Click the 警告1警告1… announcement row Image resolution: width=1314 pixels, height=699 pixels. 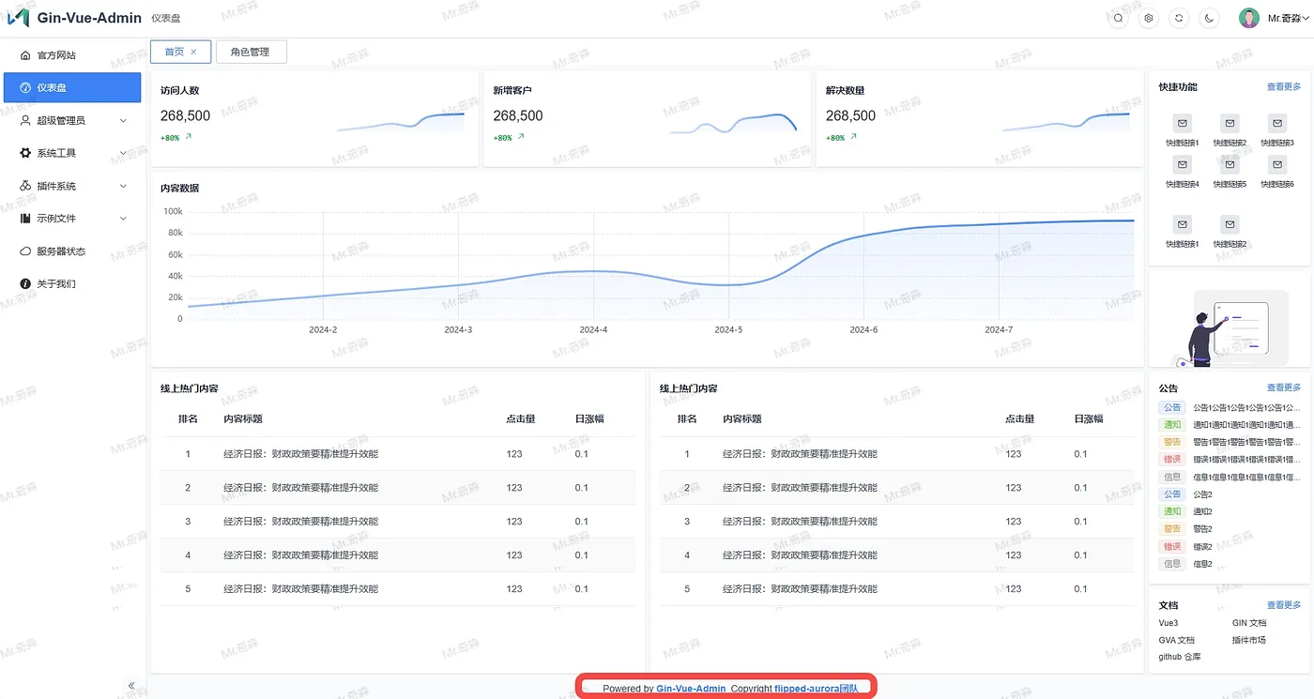pos(1230,442)
